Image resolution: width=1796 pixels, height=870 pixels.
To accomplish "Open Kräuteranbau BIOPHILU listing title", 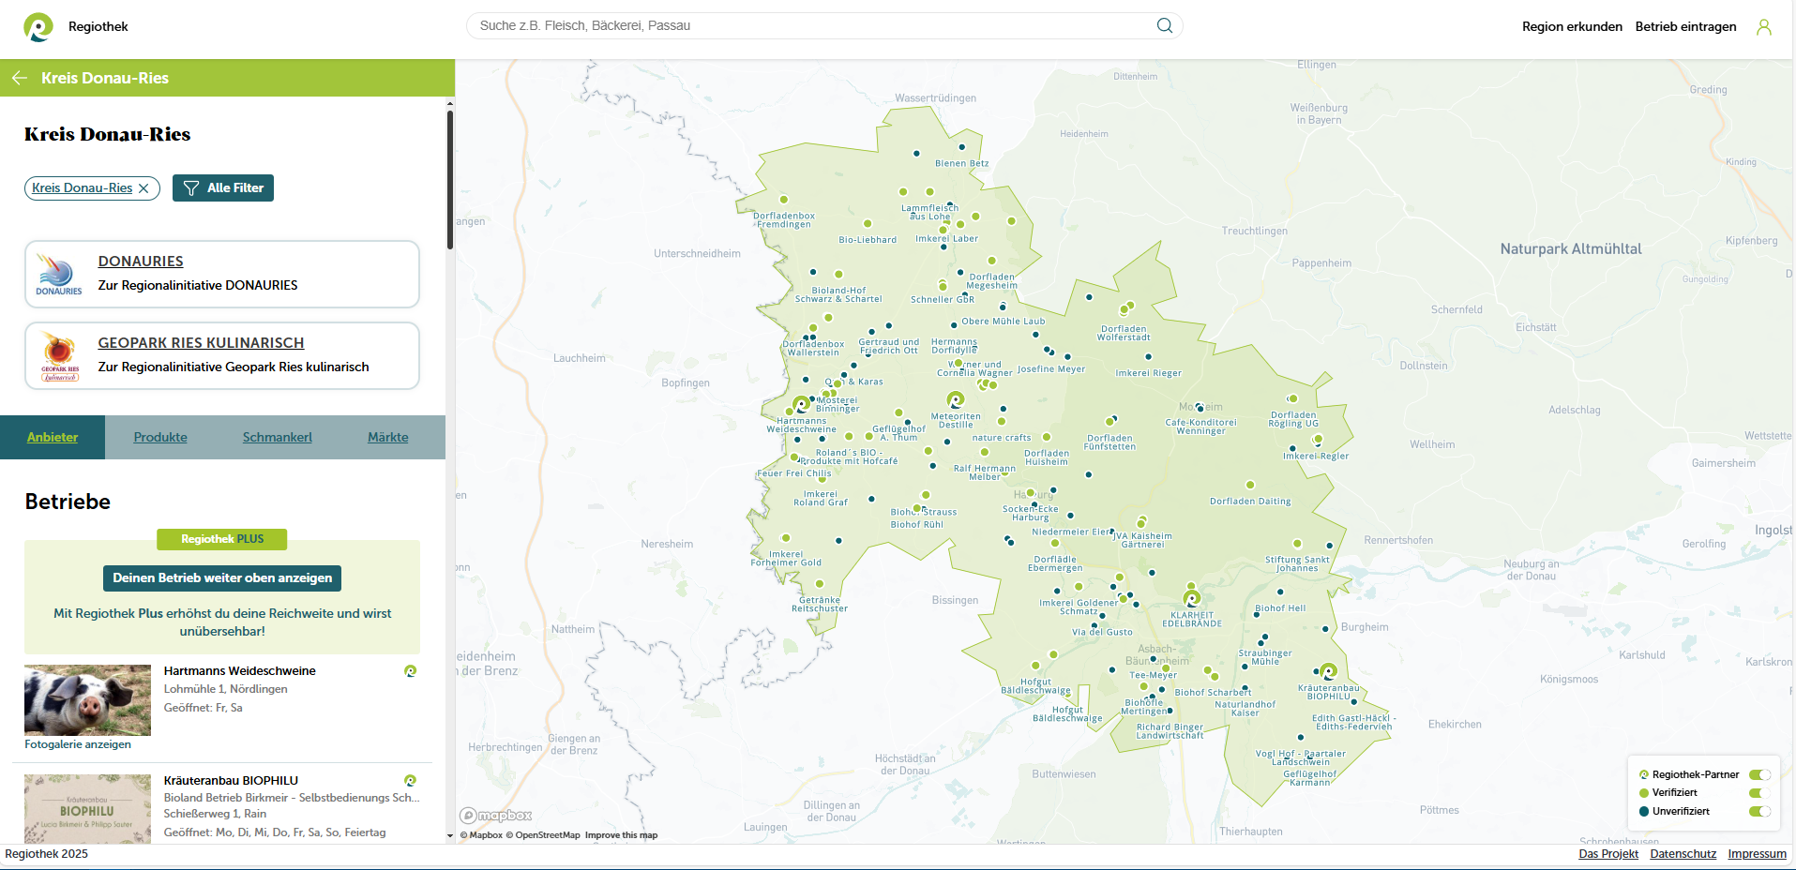I will [x=231, y=781].
